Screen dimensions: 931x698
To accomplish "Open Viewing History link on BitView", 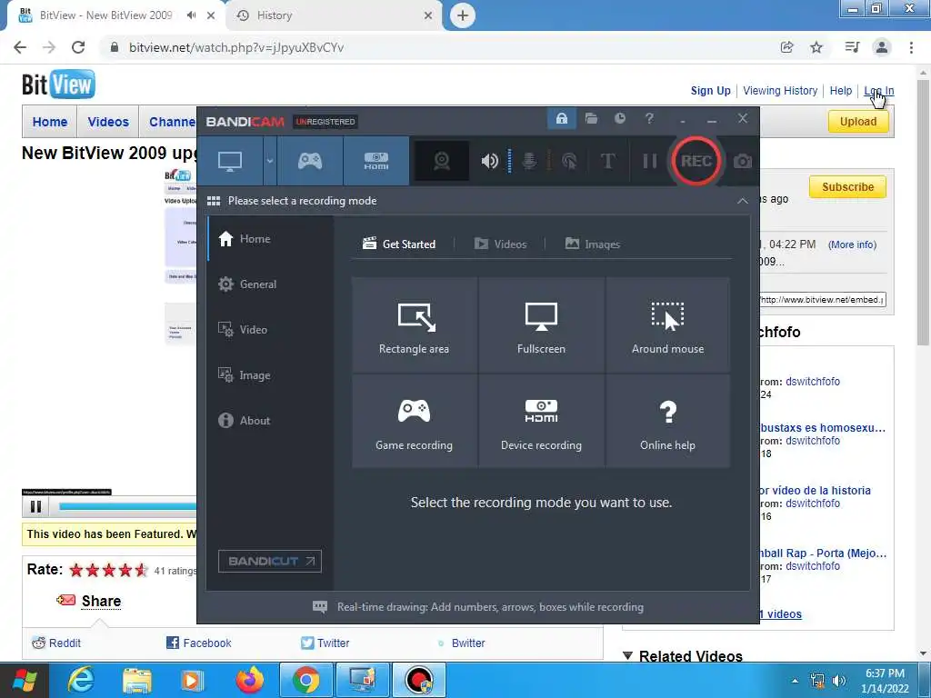I will tap(779, 91).
